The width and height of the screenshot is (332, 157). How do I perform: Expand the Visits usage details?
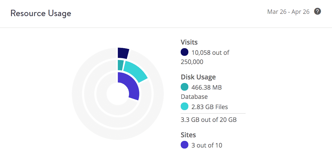click(x=189, y=42)
